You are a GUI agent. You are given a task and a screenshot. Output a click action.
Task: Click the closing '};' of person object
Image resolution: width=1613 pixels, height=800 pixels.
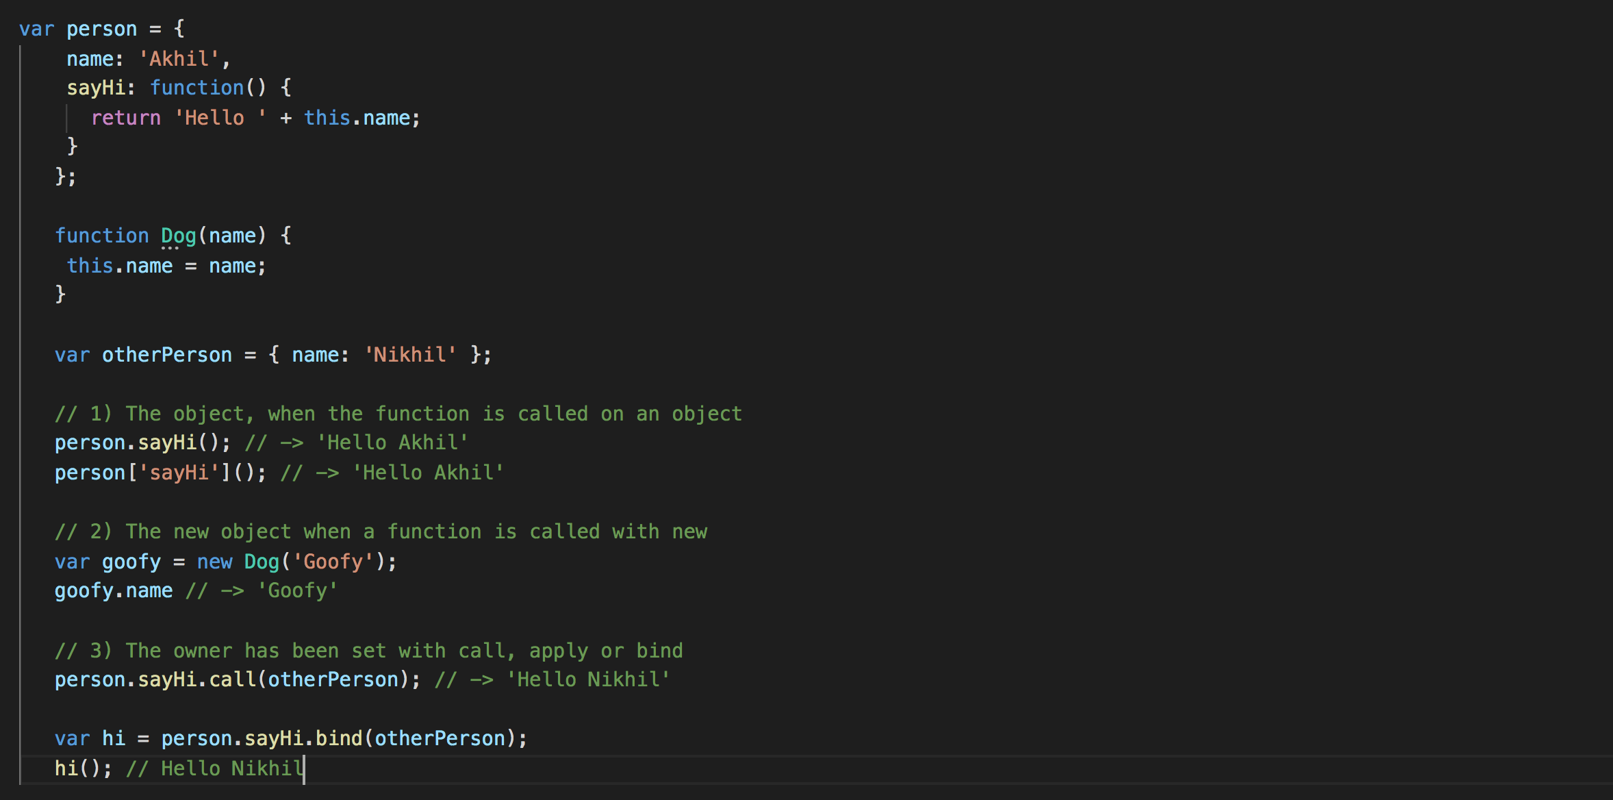(66, 177)
